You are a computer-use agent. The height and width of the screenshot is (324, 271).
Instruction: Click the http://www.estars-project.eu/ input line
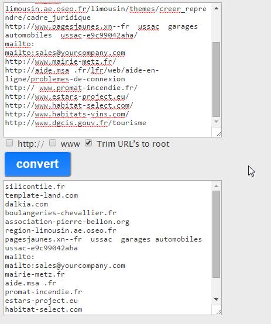tap(67, 96)
